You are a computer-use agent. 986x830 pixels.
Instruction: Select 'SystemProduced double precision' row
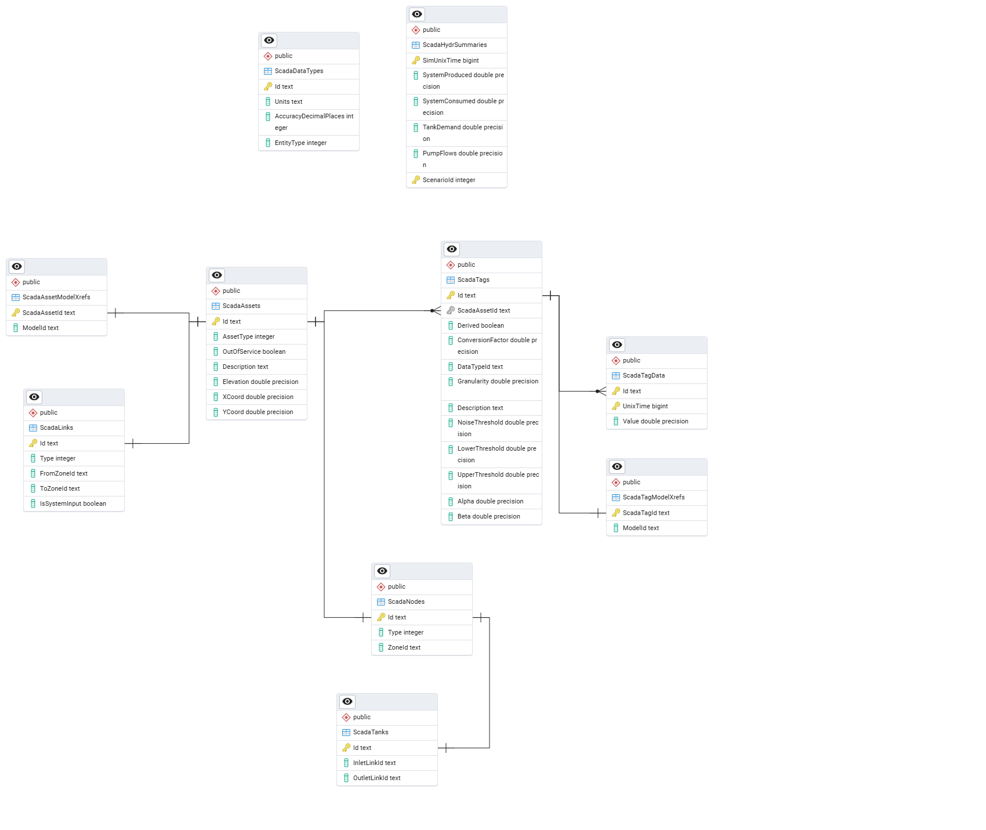pyautogui.click(x=456, y=81)
